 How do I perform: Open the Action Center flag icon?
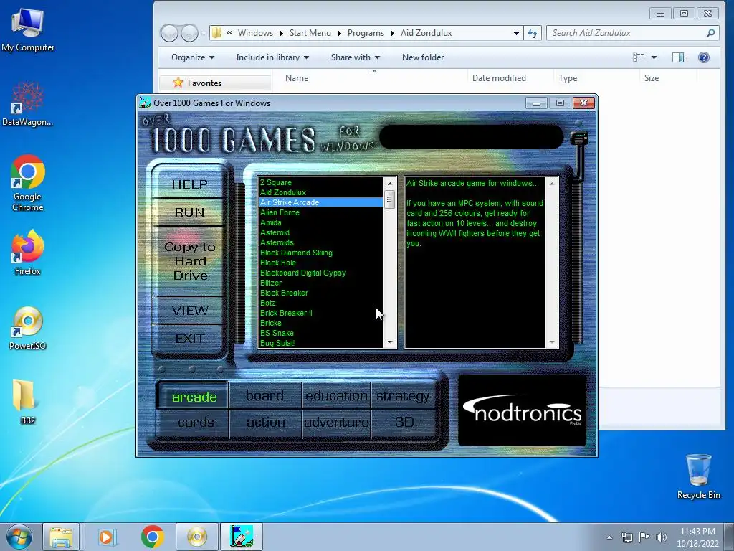click(644, 537)
